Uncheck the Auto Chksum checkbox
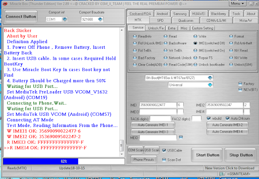Image resolution: width=259 pixels, height=179 pixels. 227,118
